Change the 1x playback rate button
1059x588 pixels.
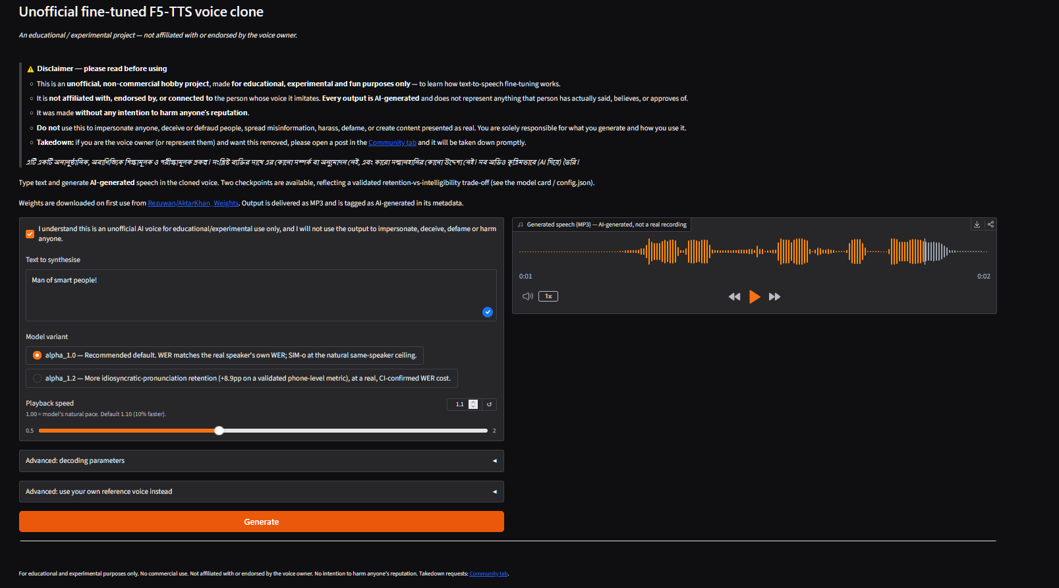click(x=548, y=296)
